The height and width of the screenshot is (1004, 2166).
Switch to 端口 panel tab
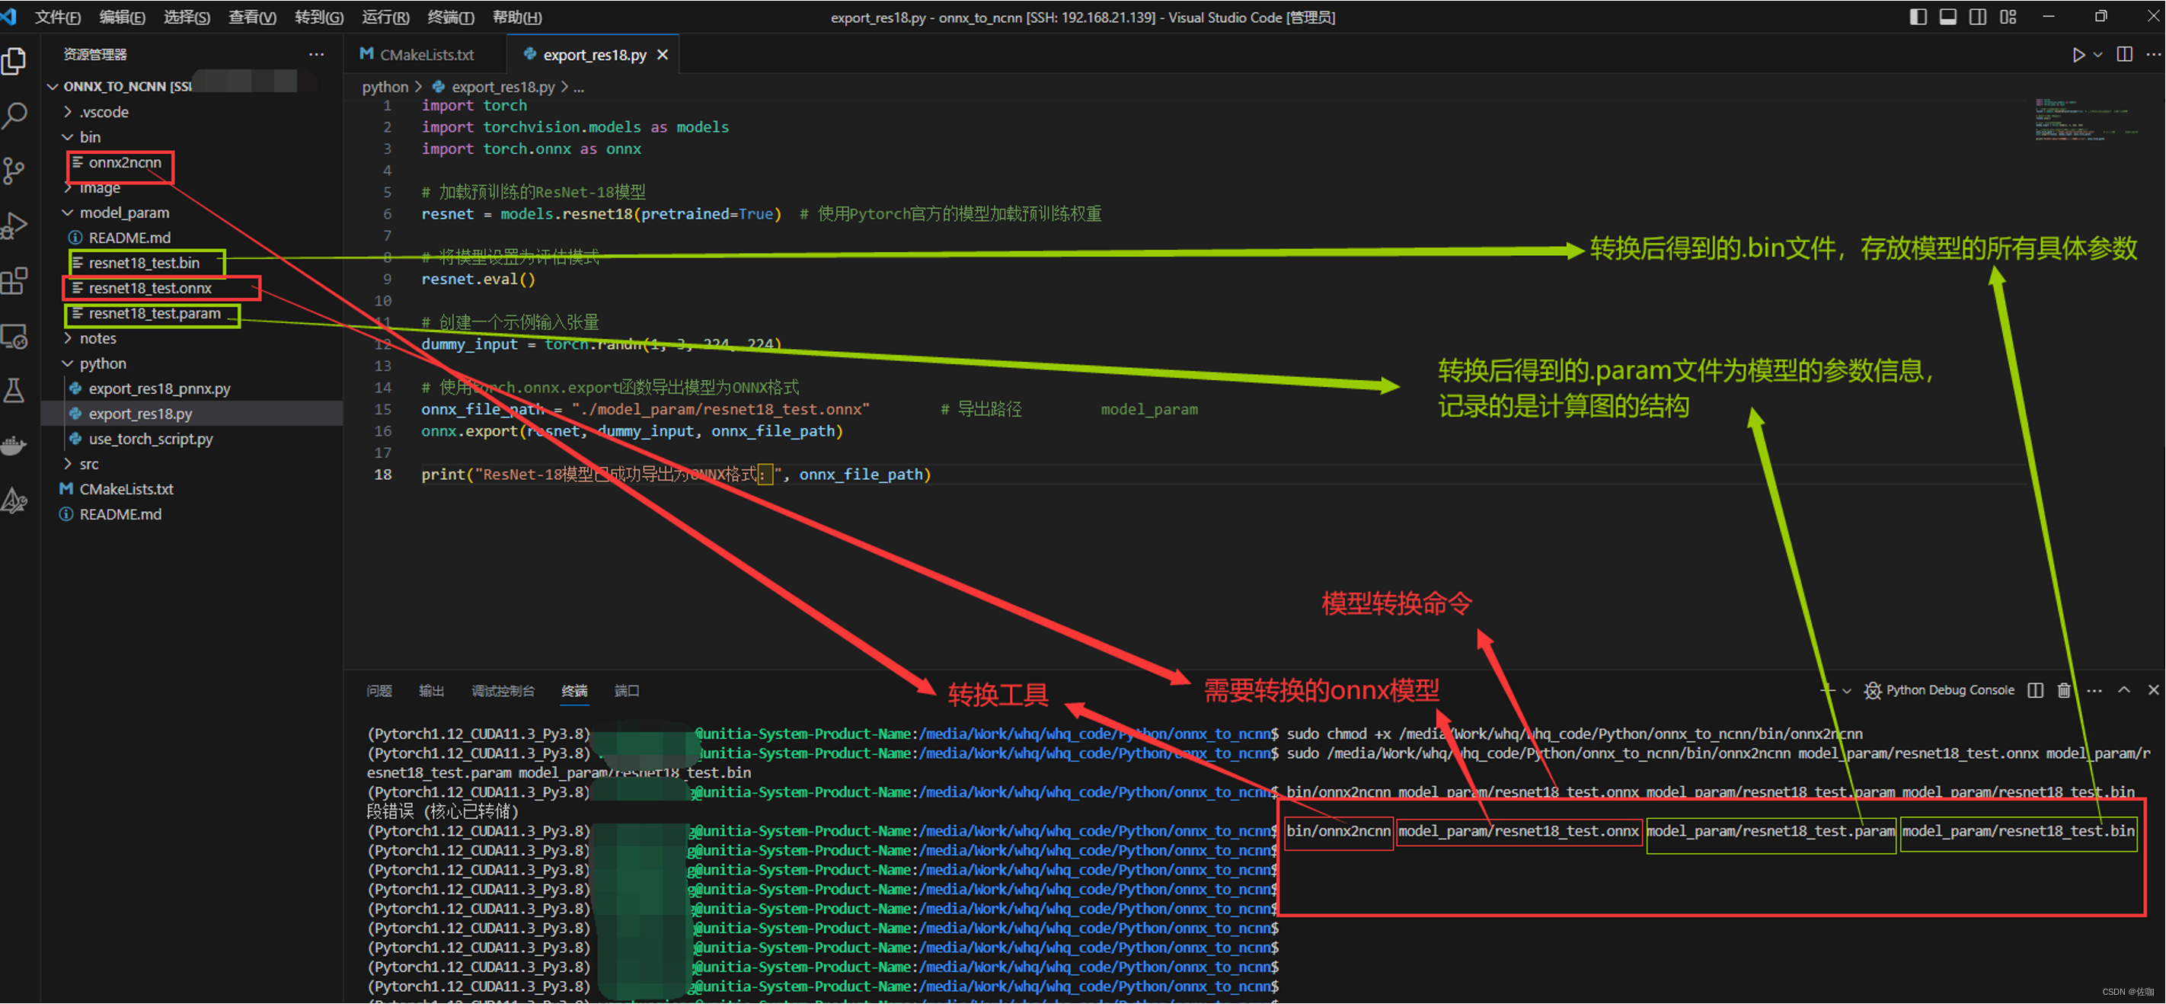(627, 690)
